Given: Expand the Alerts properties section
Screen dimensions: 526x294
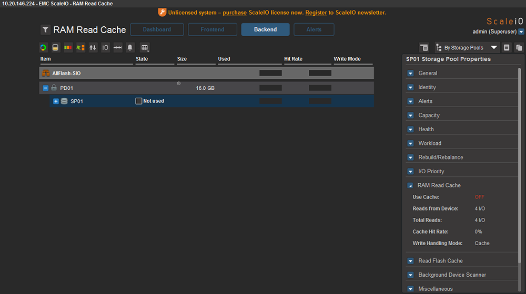Looking at the screenshot, I should point(411,101).
